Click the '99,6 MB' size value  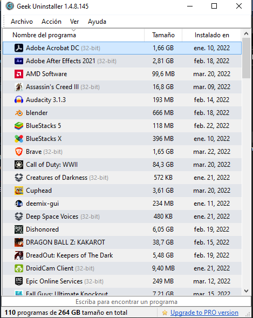click(163, 74)
